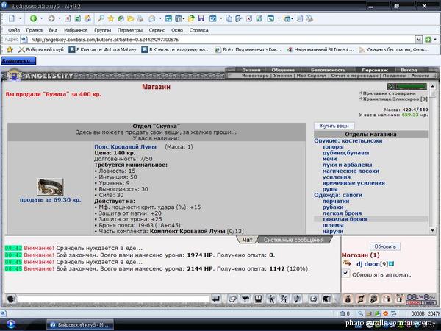Open the мечи shop section
Screen dimensions: 441x331
329,159
